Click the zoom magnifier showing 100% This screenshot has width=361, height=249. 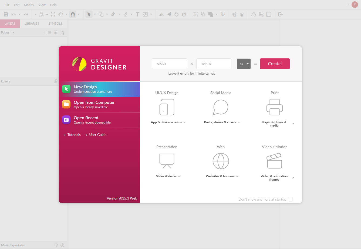[41, 14]
